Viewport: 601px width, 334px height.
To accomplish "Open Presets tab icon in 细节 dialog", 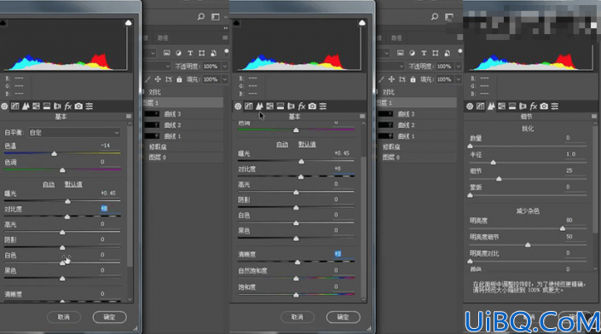I will tap(555, 107).
